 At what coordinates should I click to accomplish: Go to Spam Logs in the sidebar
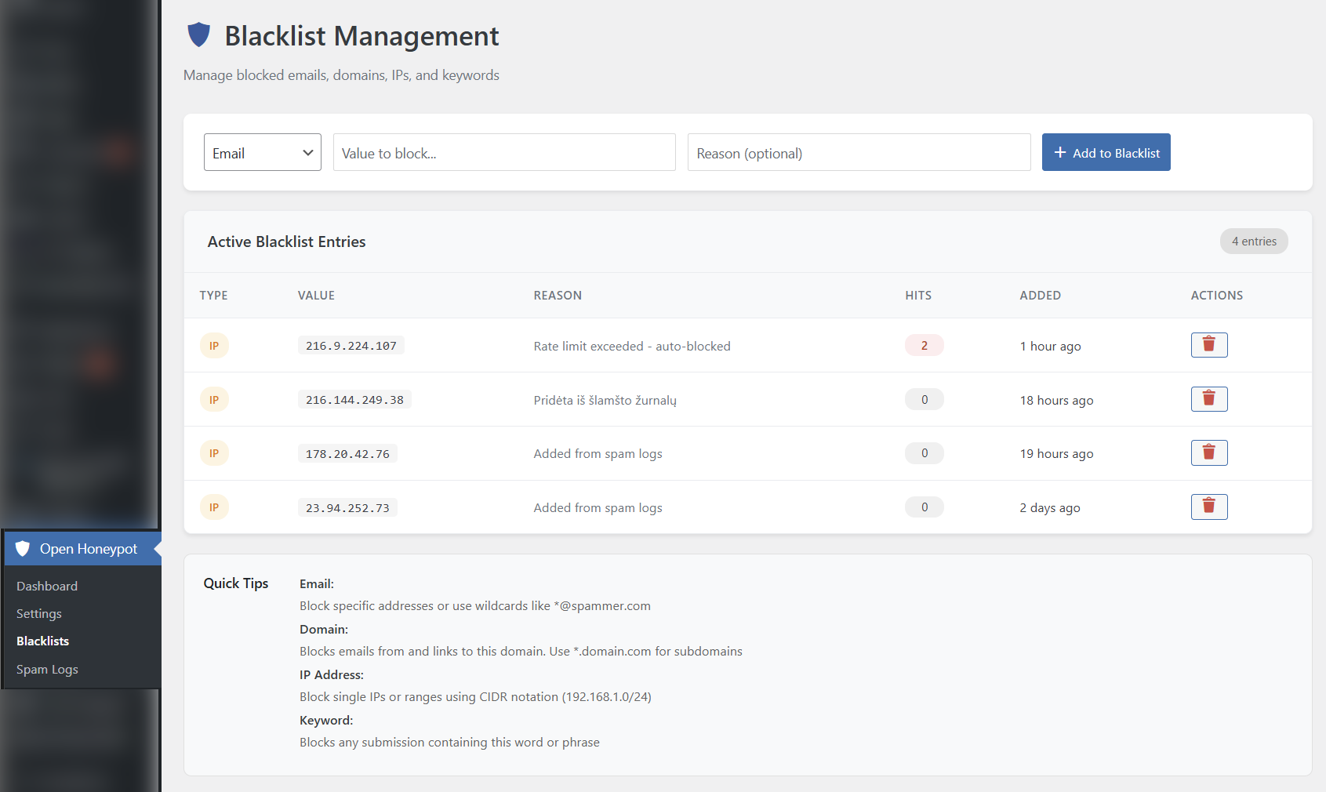tap(46, 669)
